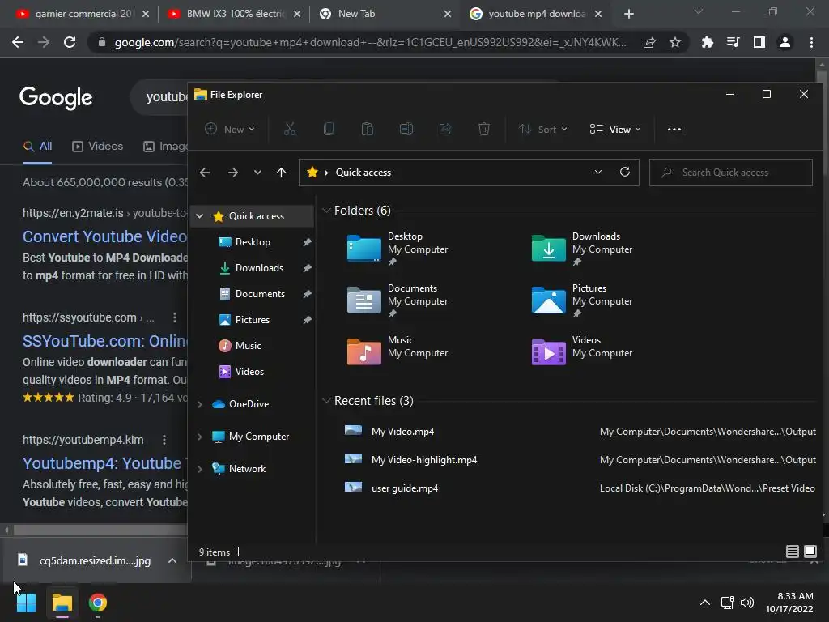Collapse the Quick access tree node
Image resolution: width=829 pixels, height=622 pixels.
click(x=199, y=215)
